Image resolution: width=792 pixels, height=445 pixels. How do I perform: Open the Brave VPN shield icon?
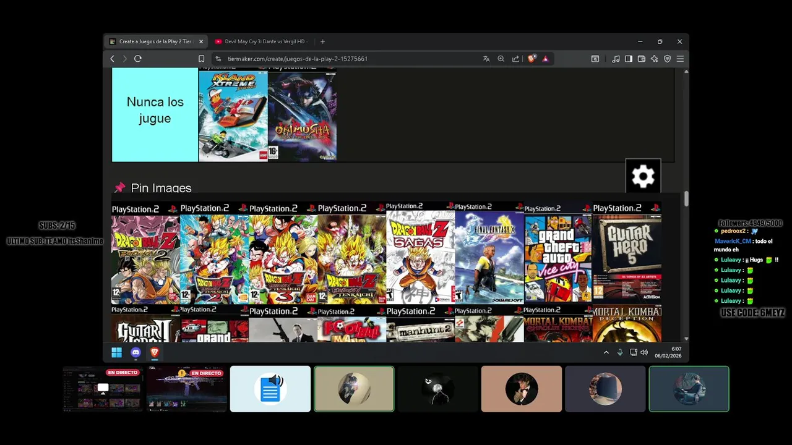click(x=668, y=59)
